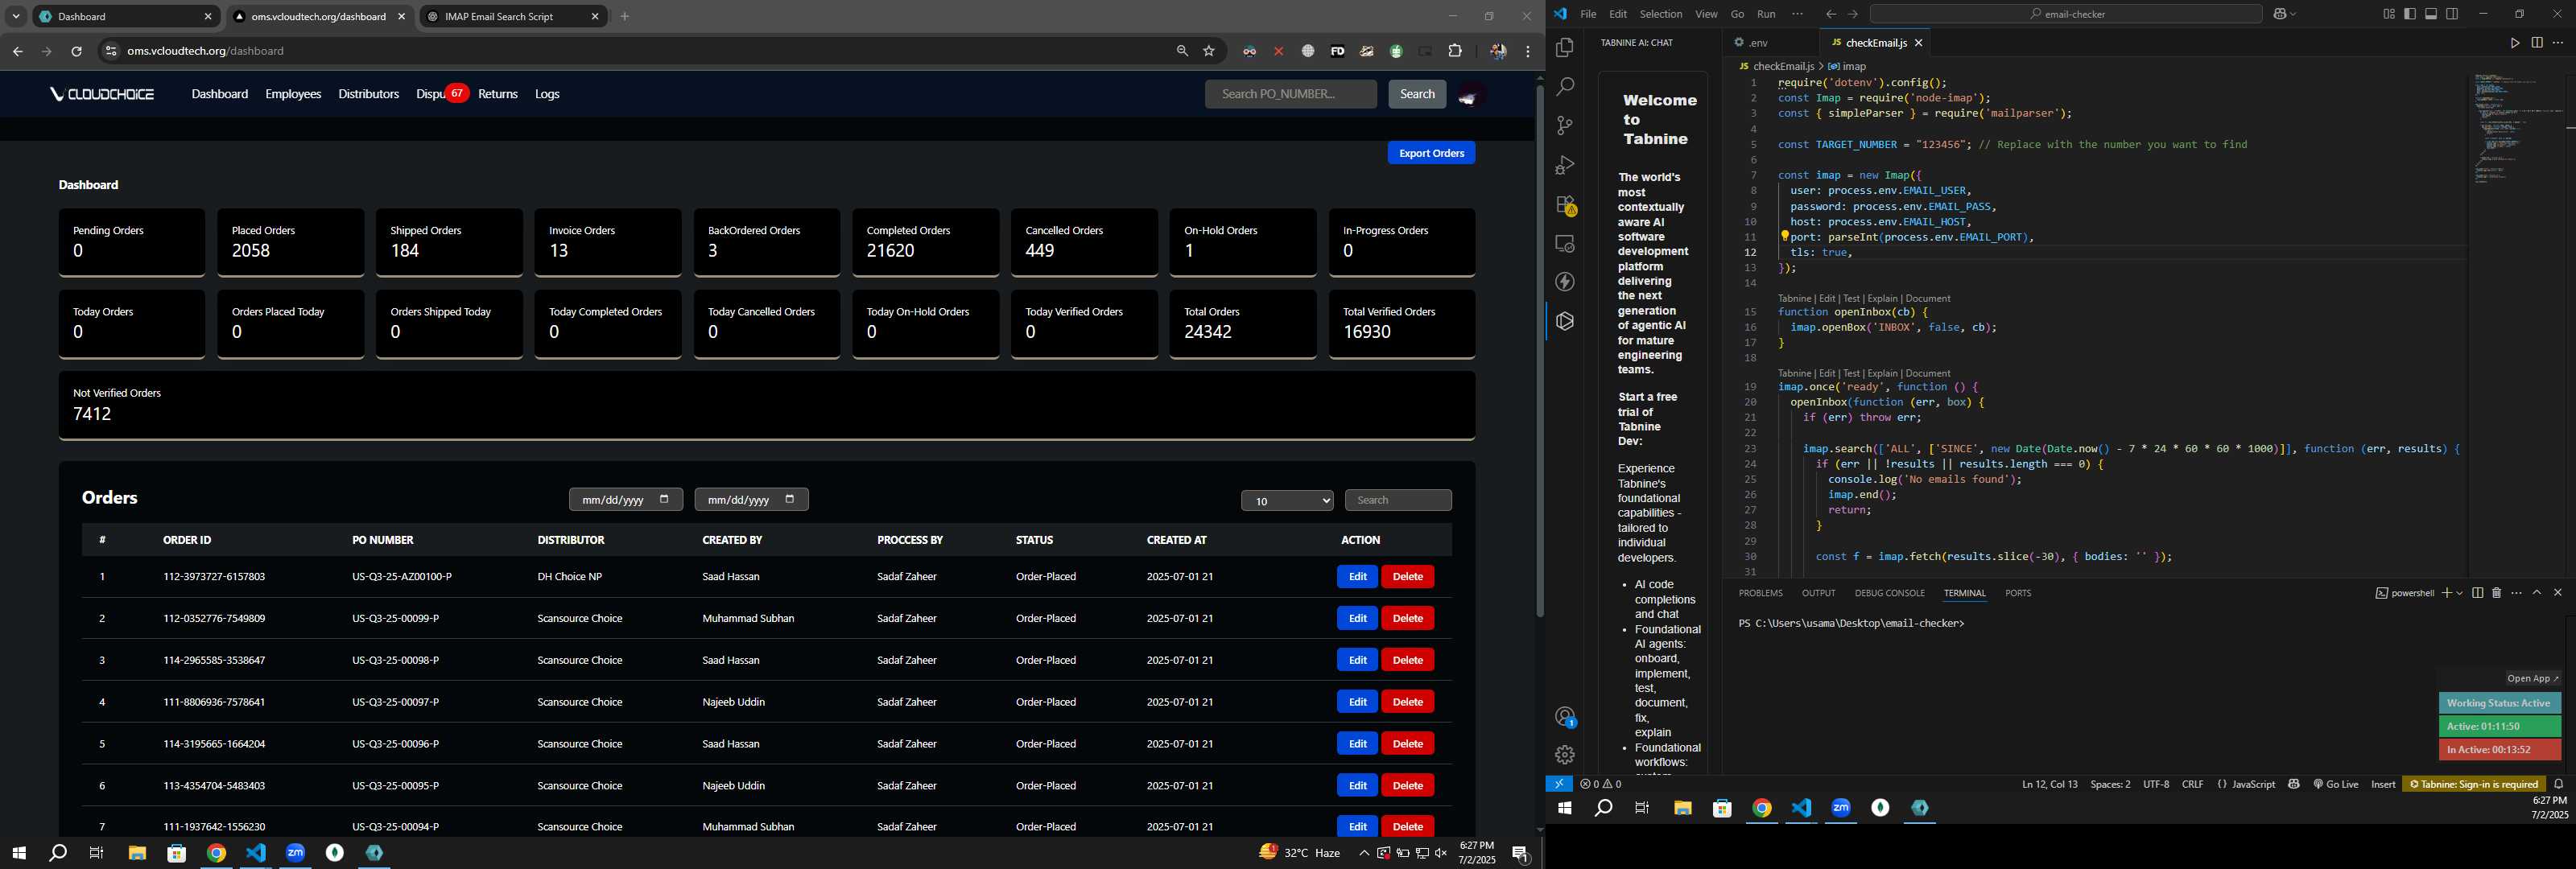Click the Open App link
This screenshot has height=869, width=2576.
(x=2532, y=678)
